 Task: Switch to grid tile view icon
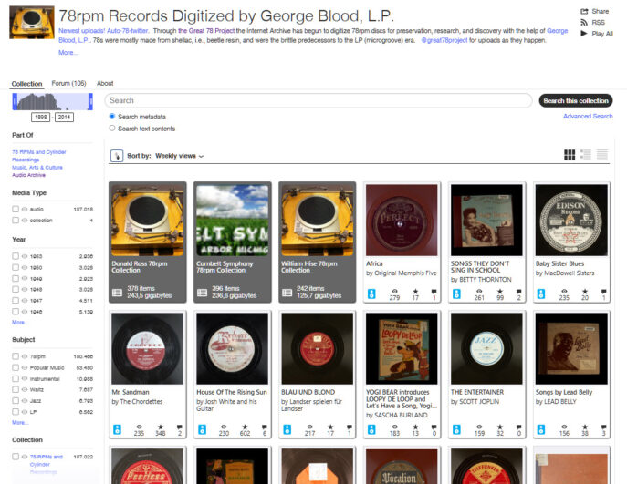tap(570, 155)
